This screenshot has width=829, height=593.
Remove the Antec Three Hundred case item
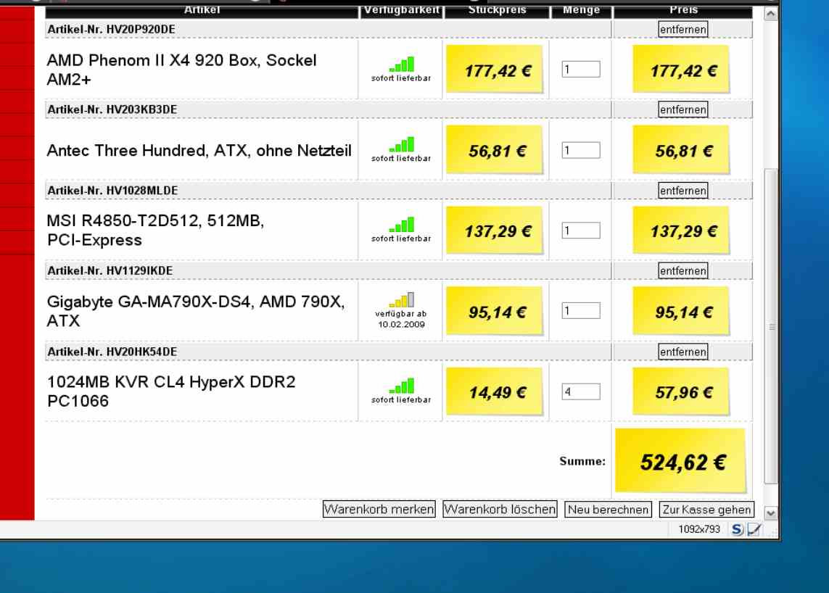682,110
